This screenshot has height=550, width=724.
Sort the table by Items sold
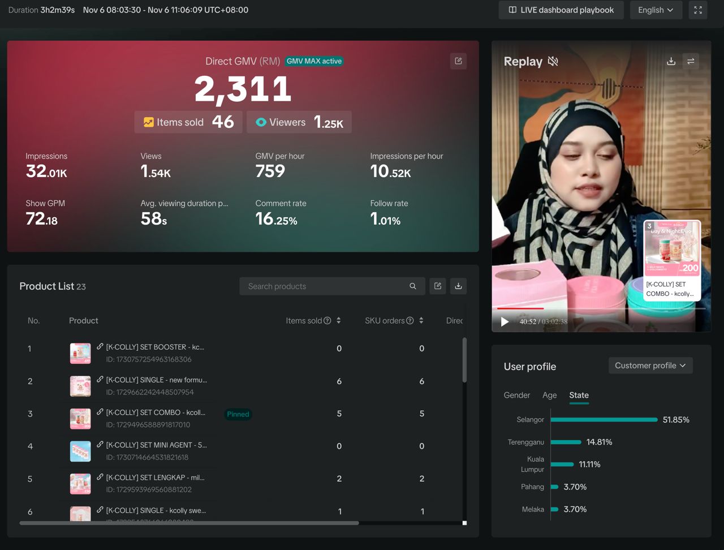click(x=338, y=321)
